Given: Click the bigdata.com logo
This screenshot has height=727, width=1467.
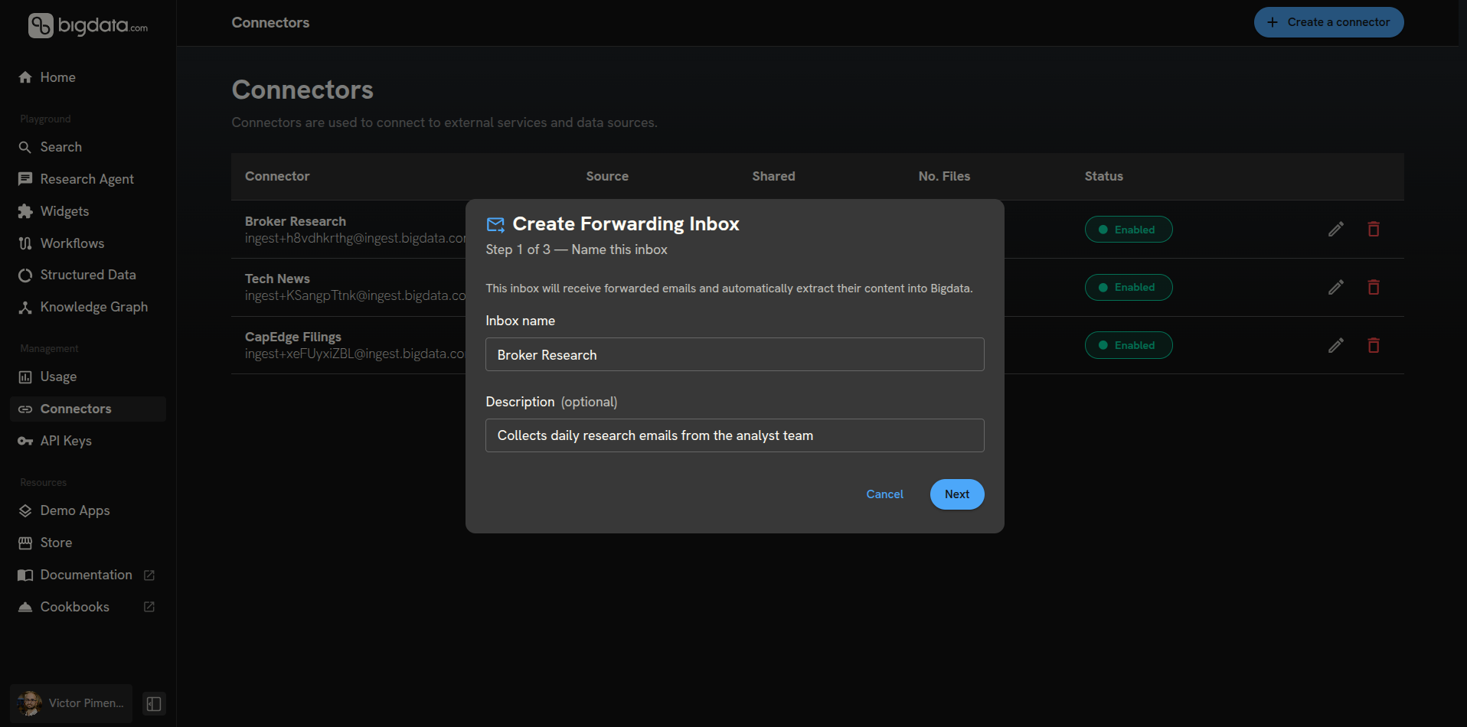Looking at the screenshot, I should (88, 25).
